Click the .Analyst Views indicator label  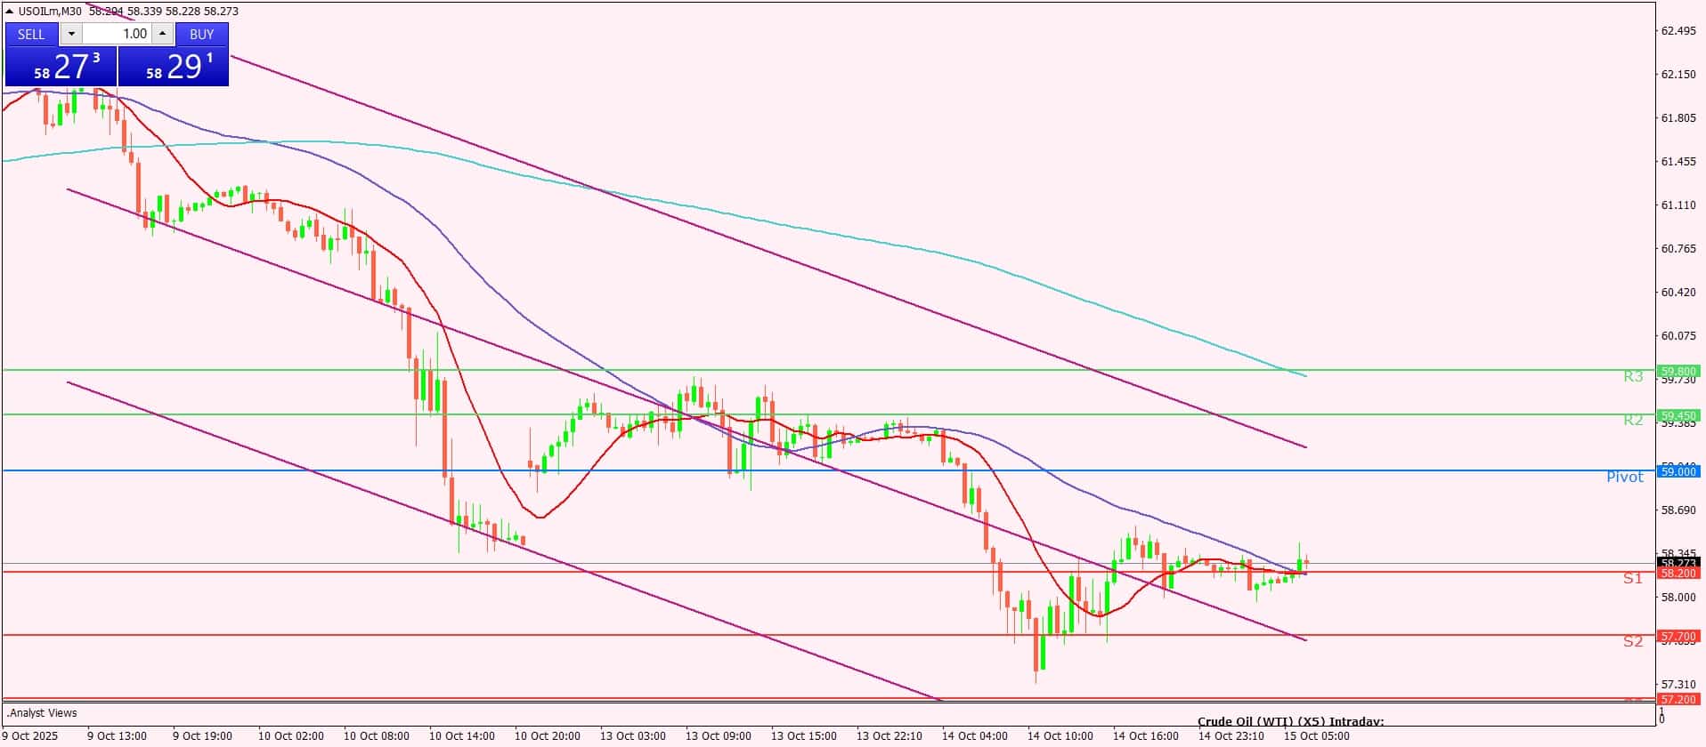coord(42,713)
